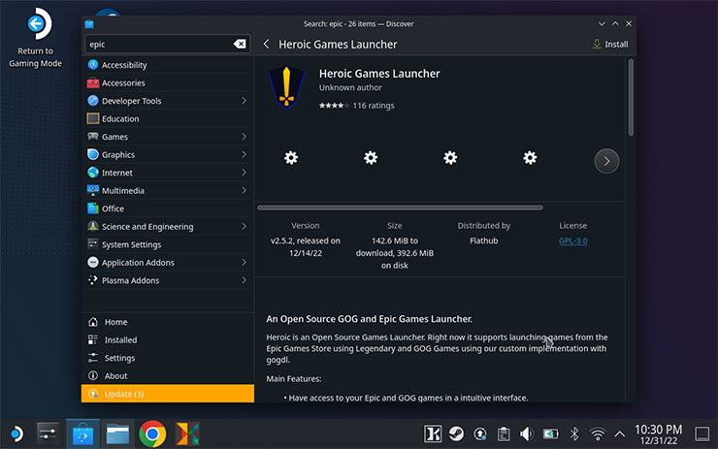This screenshot has width=718, height=449.
Task: Click in the epic search field
Action: click(x=155, y=44)
